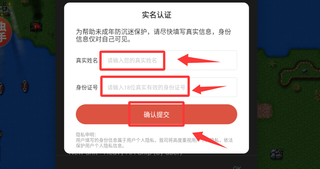The image size is (320, 169).
Task: Tap the red circular floating button at the left edge
Action: coord(4,32)
